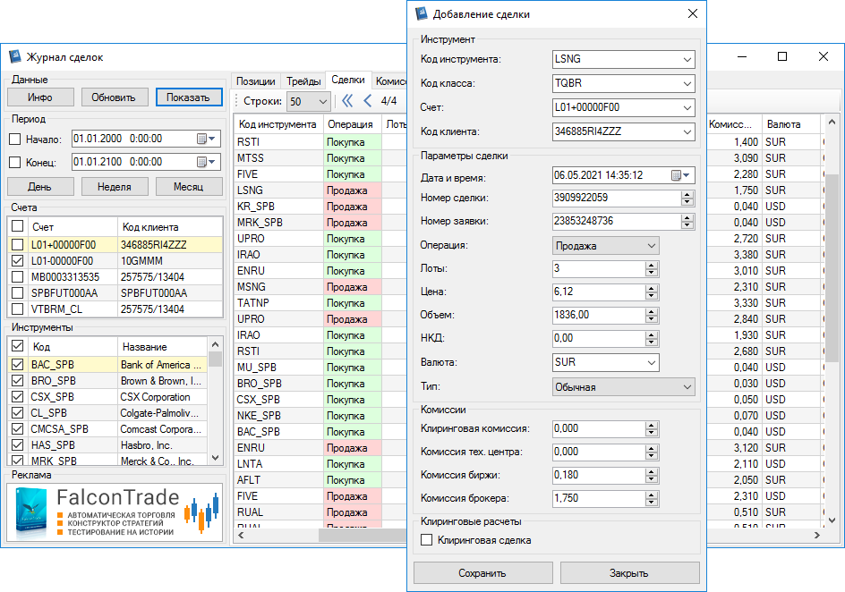The width and height of the screenshot is (845, 592).
Task: Enable the Конец period checkbox
Action: point(15,162)
